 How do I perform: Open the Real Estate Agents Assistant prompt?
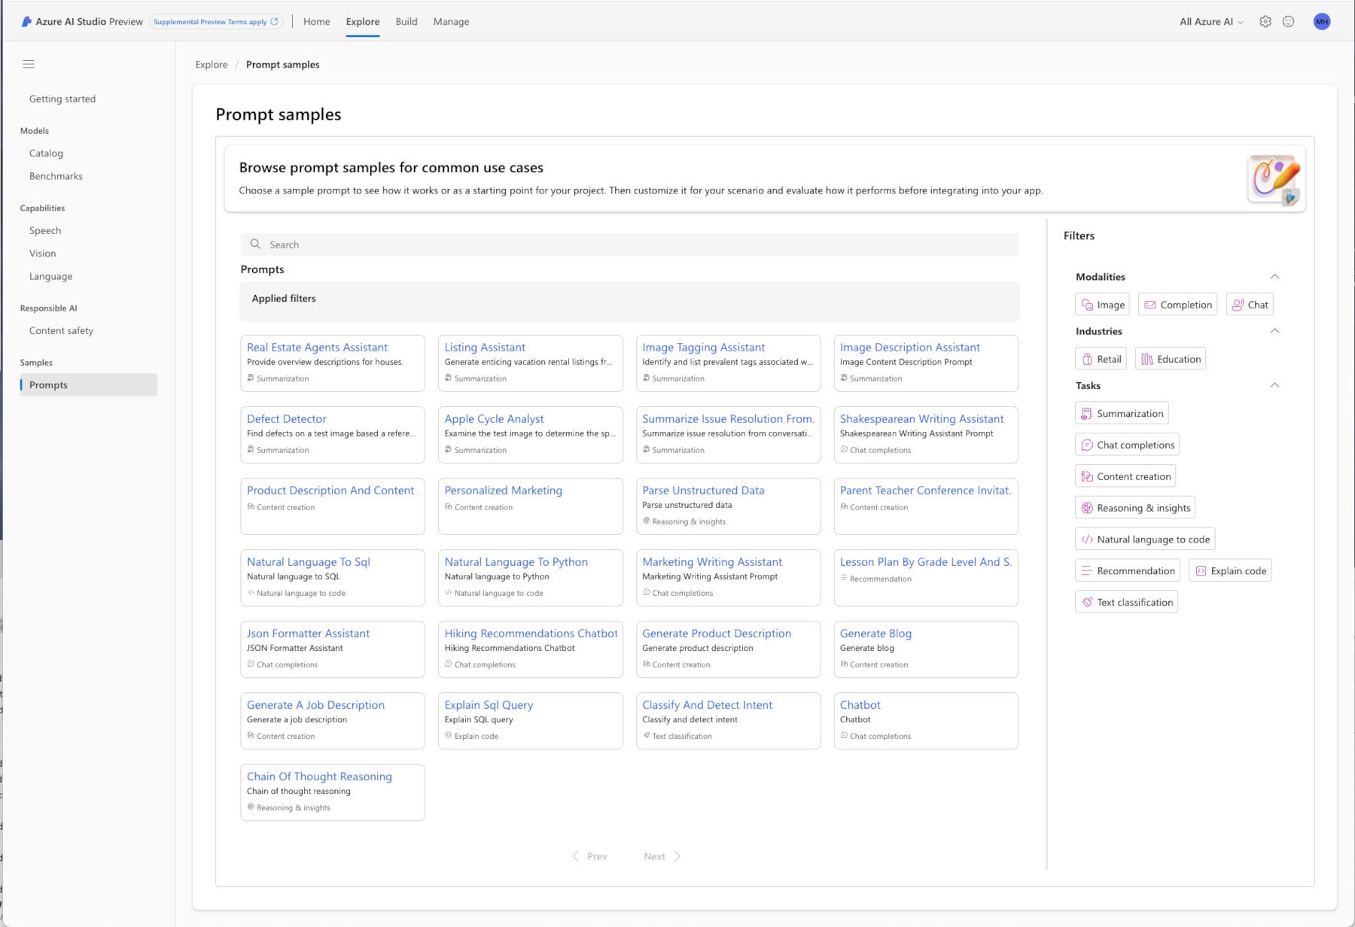333,363
